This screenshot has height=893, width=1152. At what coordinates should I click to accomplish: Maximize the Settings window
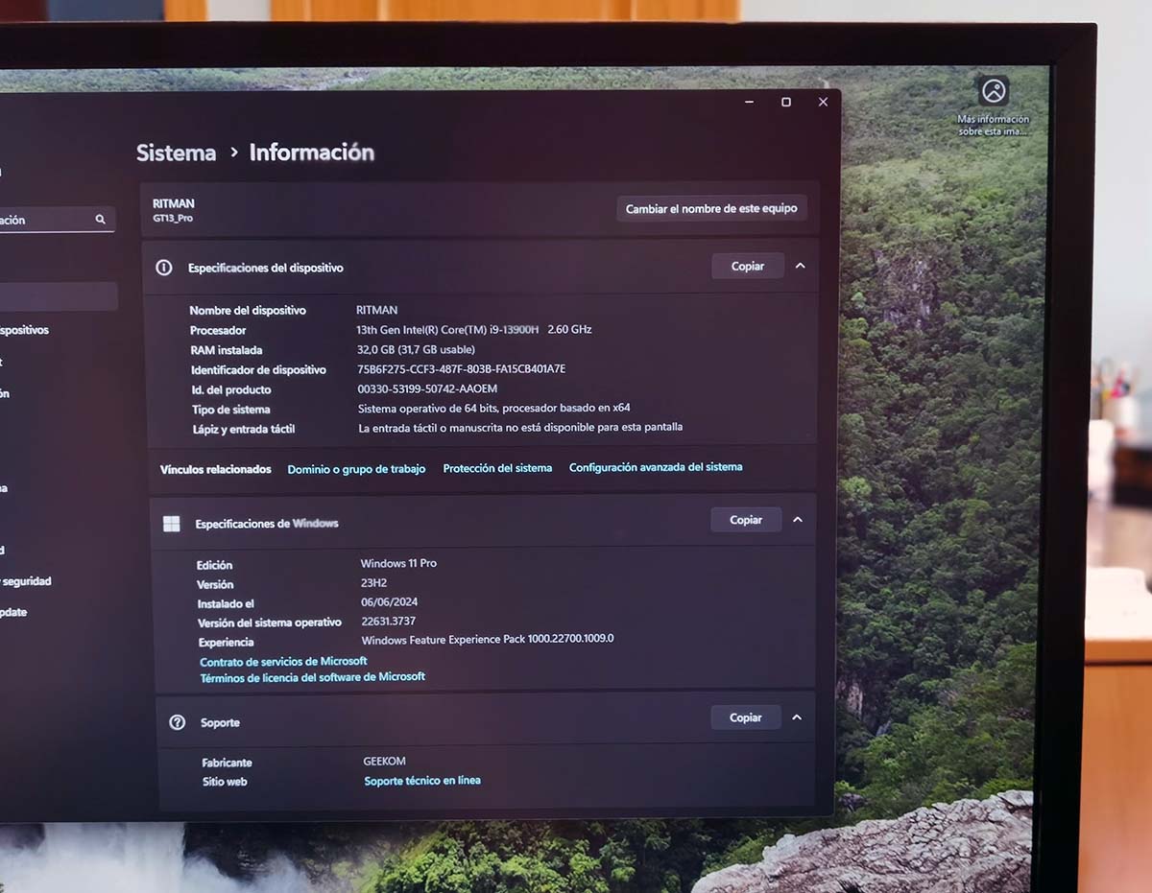786,102
